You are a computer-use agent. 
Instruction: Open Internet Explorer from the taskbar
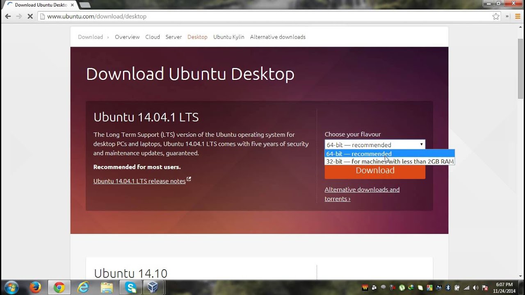[83, 288]
